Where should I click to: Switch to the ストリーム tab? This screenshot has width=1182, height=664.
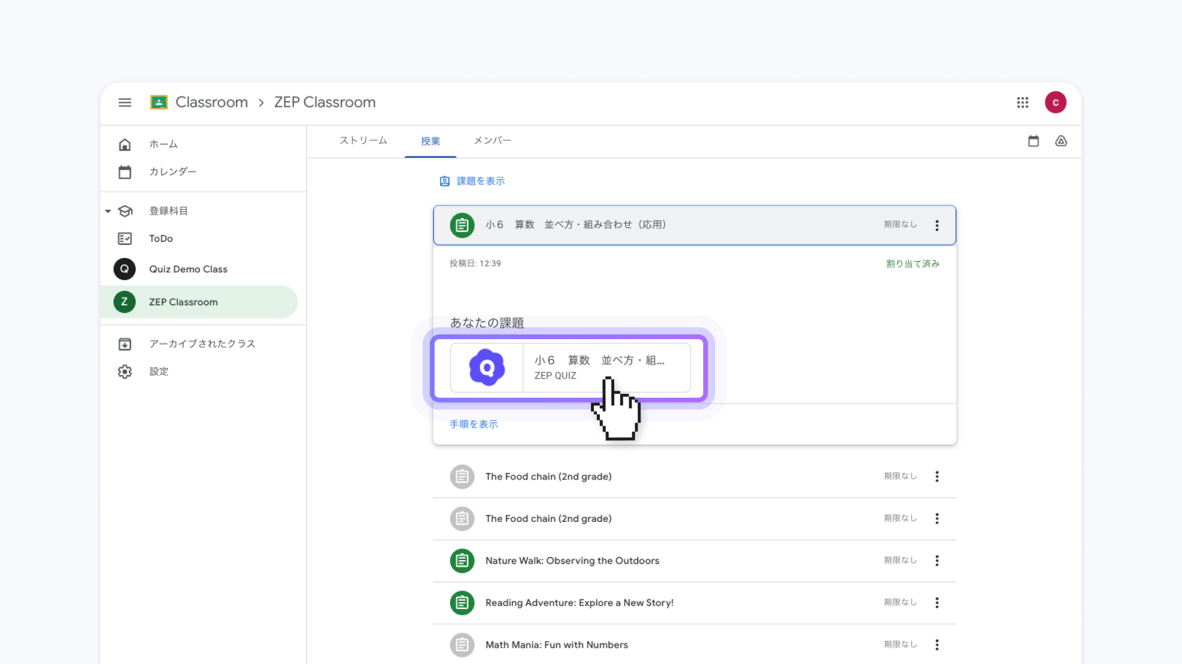point(363,141)
